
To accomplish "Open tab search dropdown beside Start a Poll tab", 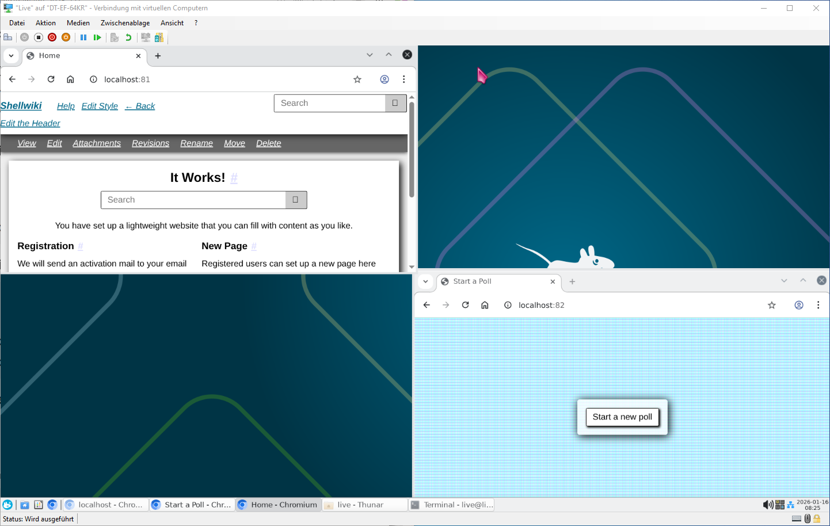I will click(425, 281).
